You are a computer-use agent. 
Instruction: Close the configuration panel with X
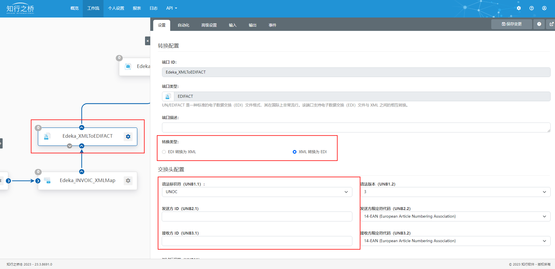[148, 41]
